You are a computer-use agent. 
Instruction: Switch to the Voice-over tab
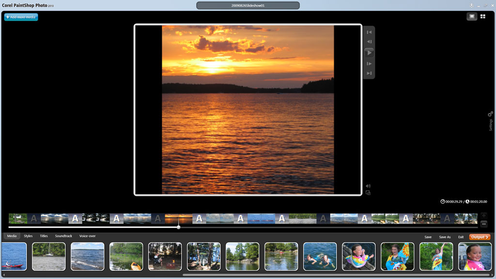pos(87,236)
